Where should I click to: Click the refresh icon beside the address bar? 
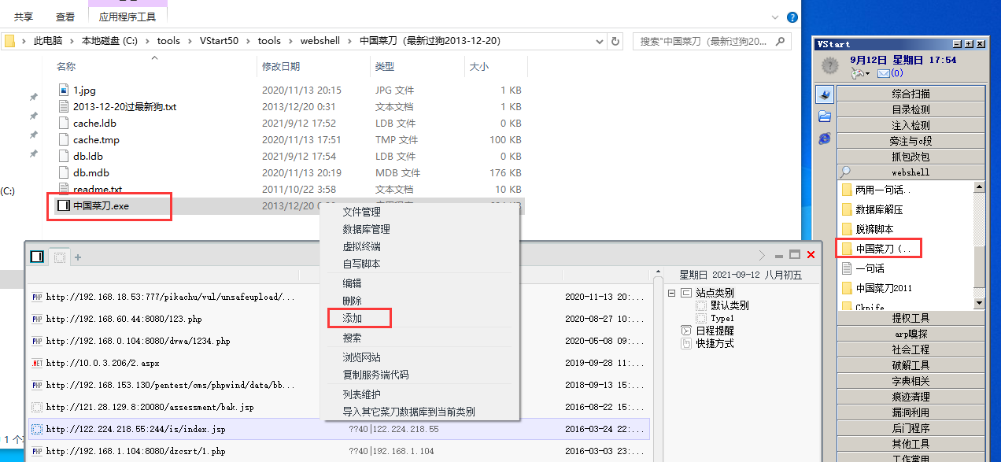click(615, 41)
